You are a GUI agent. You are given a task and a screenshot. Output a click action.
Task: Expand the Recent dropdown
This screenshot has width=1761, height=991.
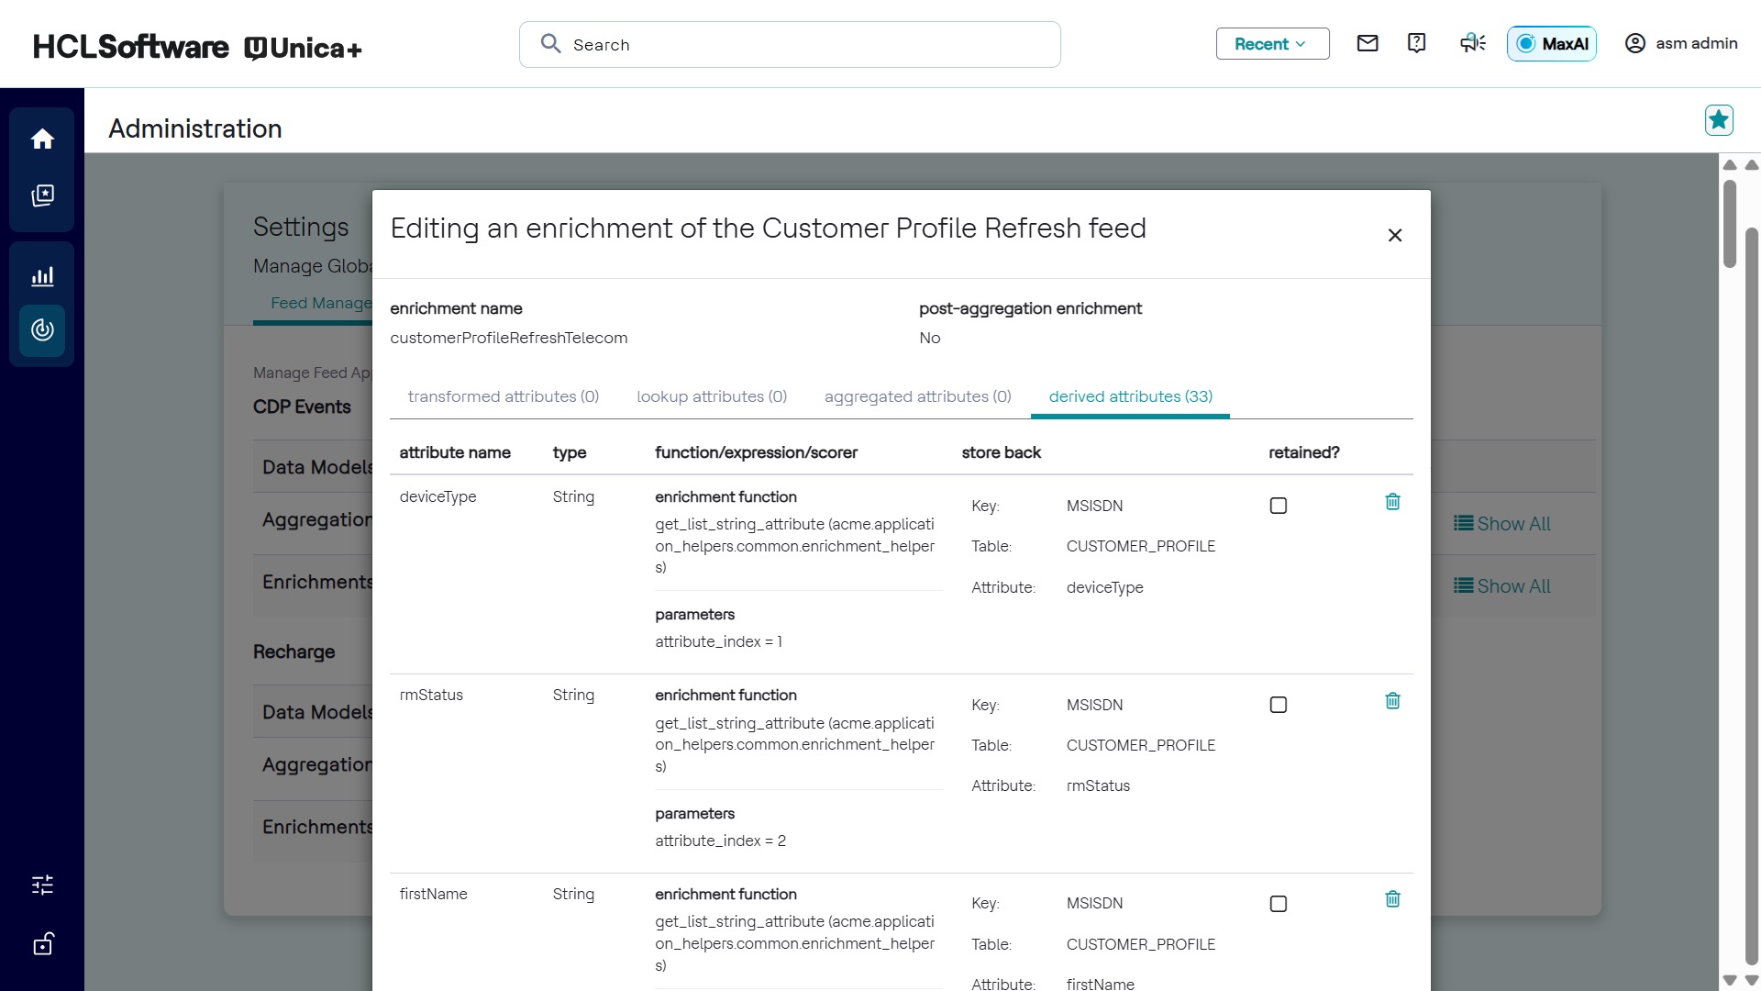1272,44
